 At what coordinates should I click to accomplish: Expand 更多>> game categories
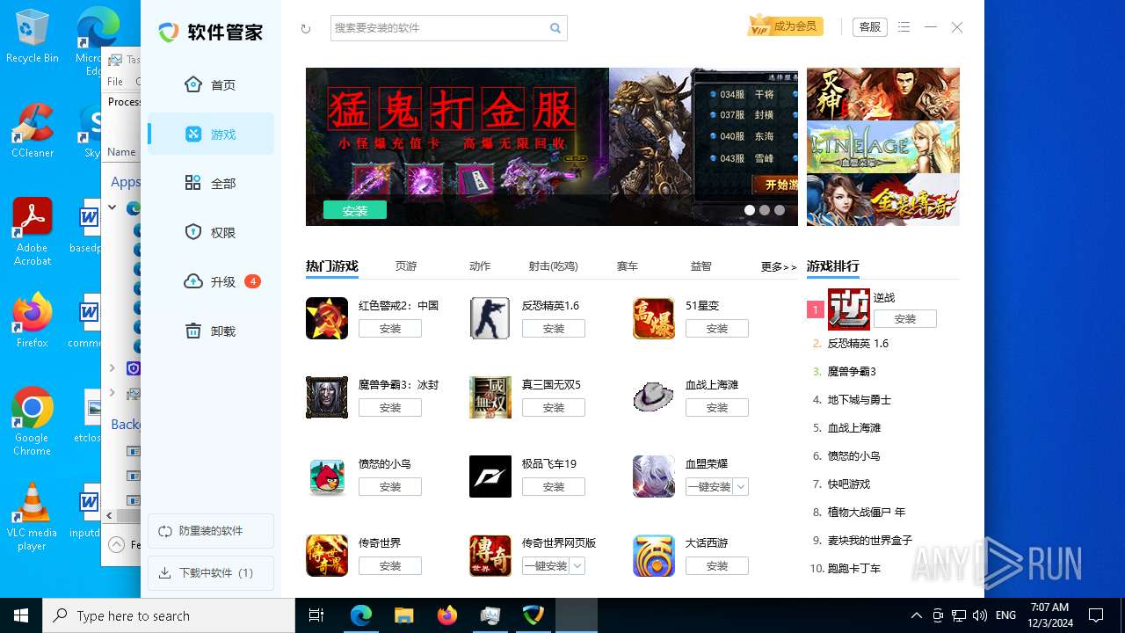point(779,266)
